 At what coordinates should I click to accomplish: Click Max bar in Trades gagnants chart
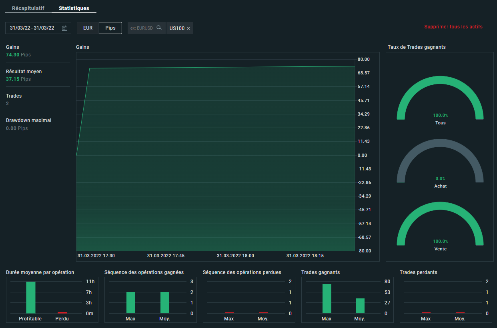coord(327,298)
